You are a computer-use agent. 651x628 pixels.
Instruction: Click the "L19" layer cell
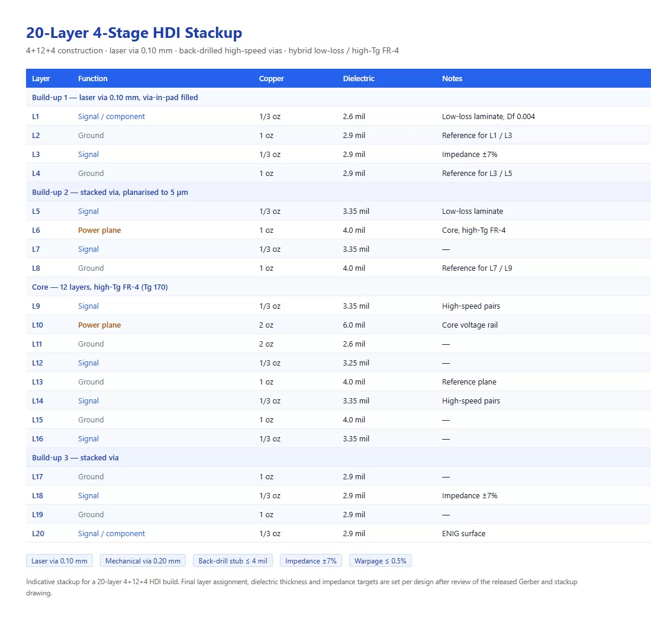point(37,514)
